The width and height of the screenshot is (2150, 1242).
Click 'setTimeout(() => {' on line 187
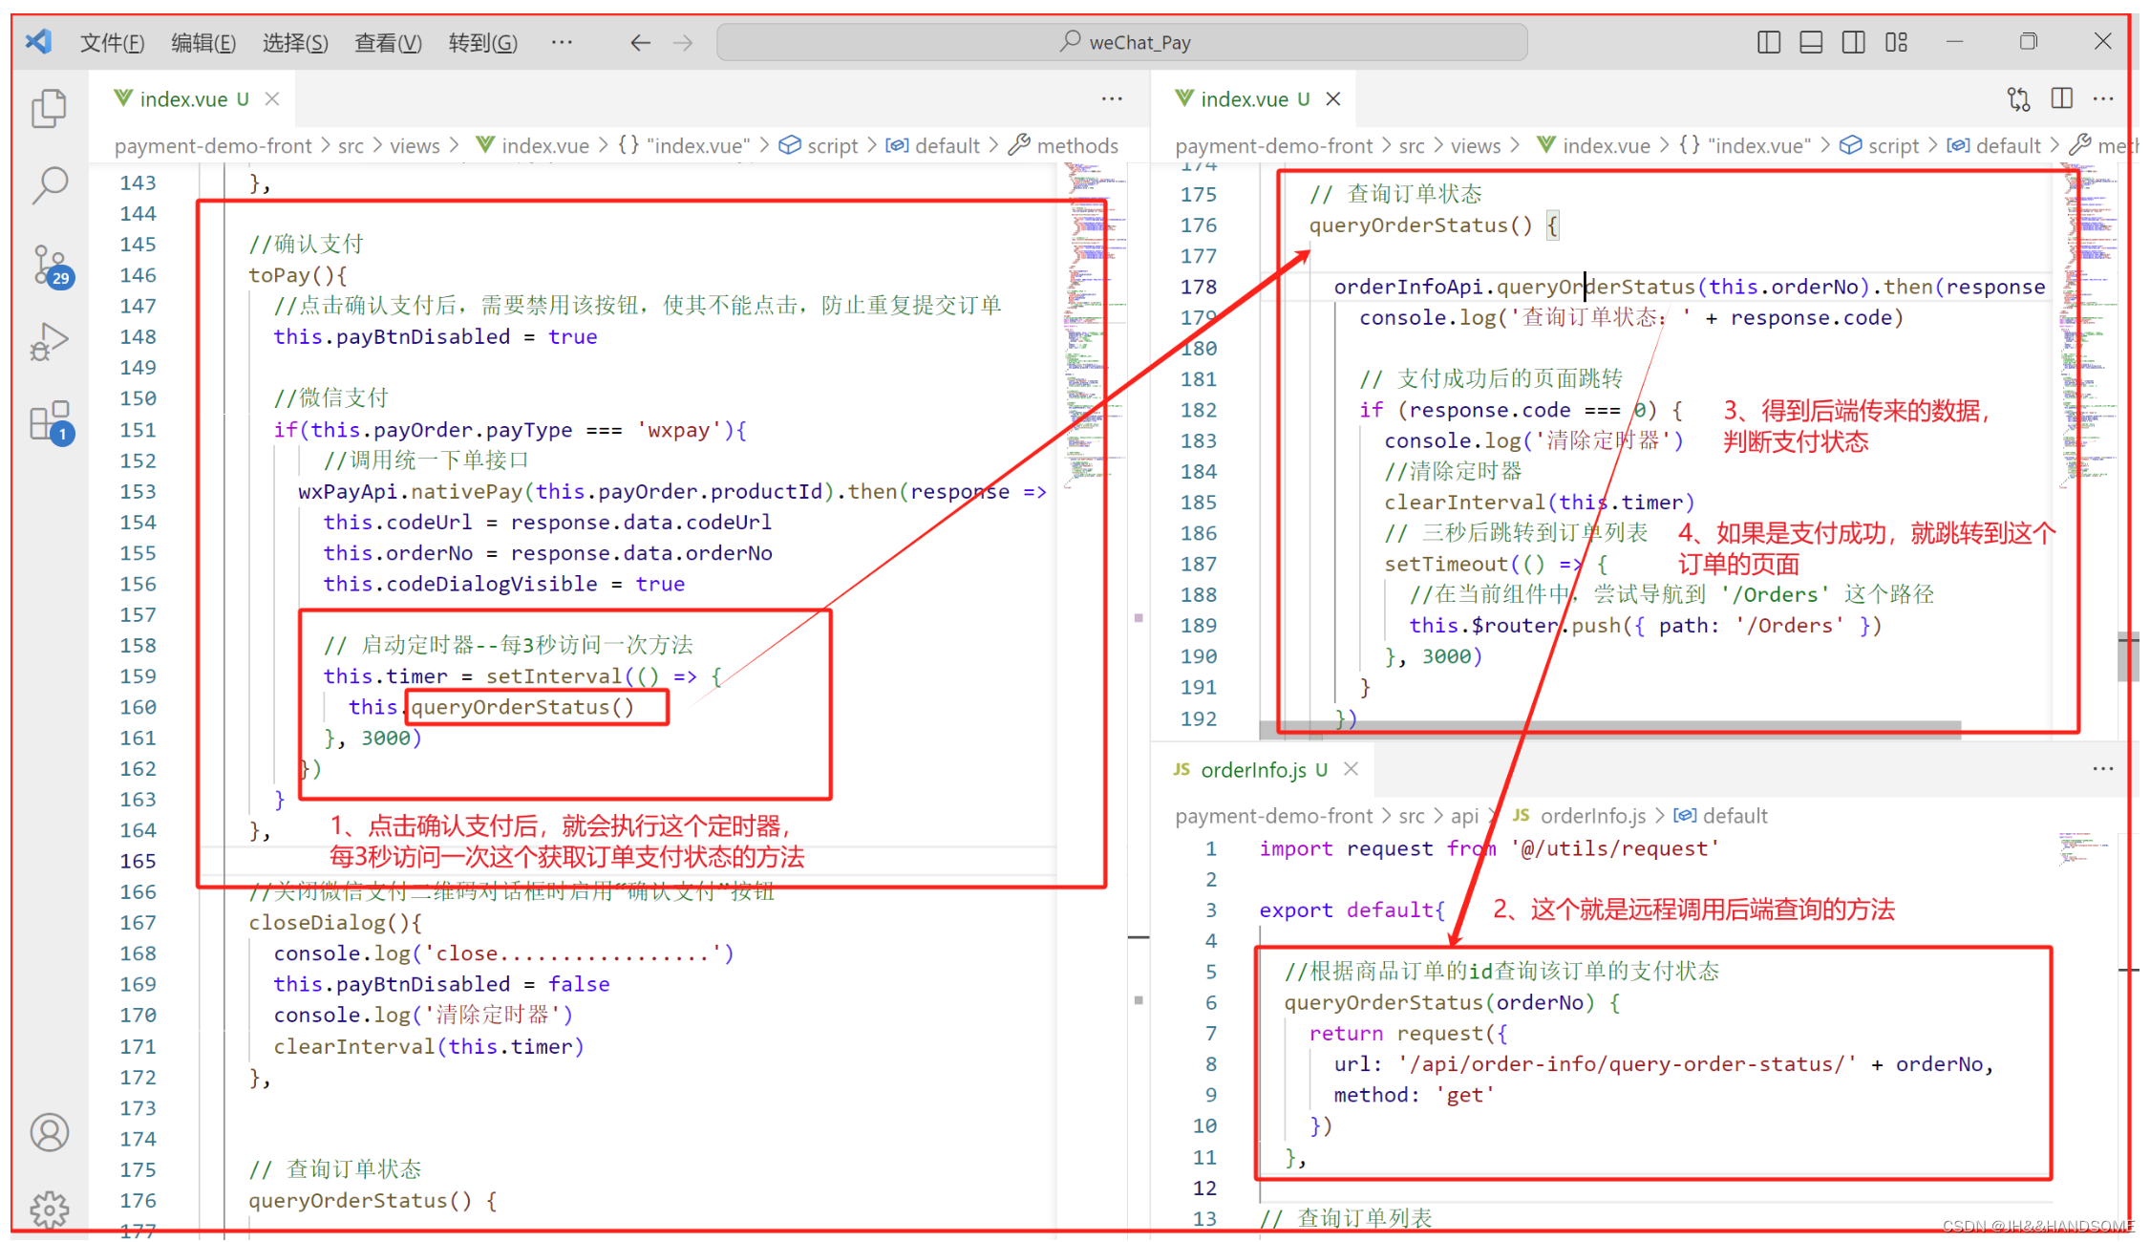(x=1496, y=565)
